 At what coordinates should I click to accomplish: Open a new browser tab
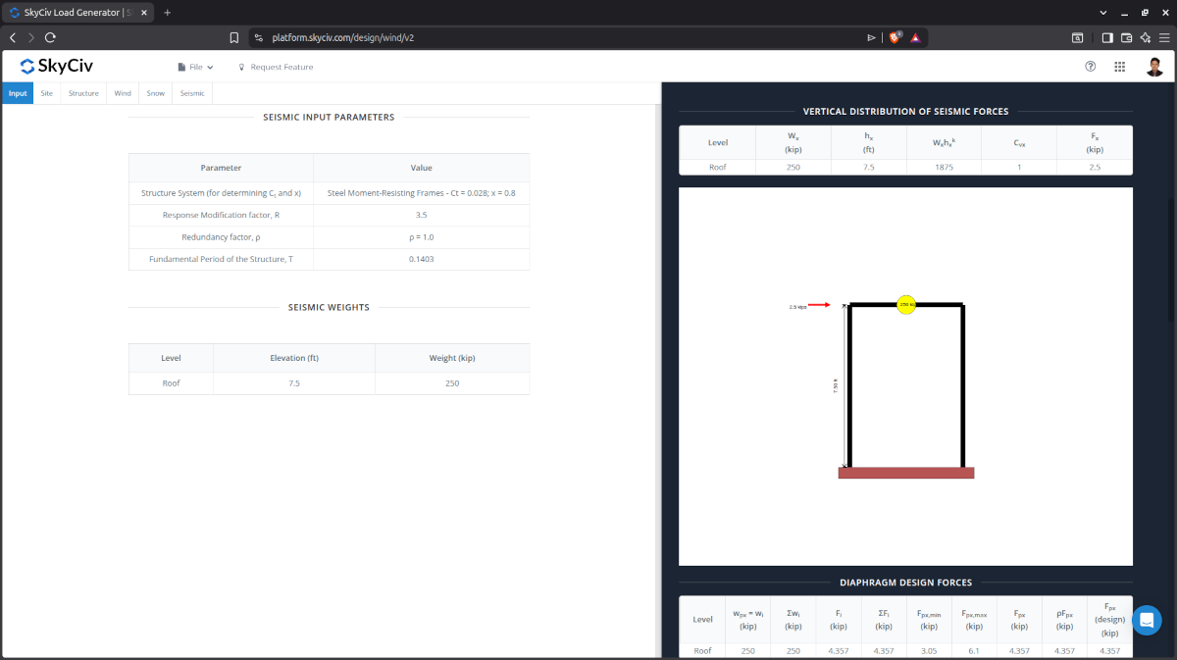coord(167,12)
